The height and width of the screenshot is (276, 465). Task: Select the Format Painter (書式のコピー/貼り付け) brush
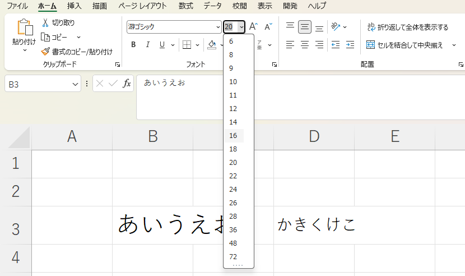coord(45,52)
